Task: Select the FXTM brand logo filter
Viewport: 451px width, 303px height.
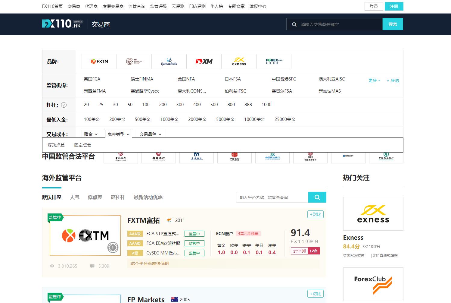Action: 99,62
